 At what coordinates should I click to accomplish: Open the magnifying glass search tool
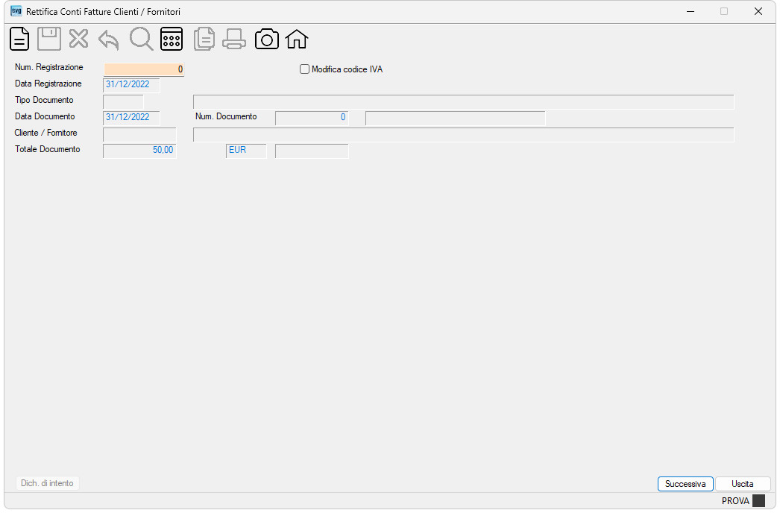[x=141, y=39]
